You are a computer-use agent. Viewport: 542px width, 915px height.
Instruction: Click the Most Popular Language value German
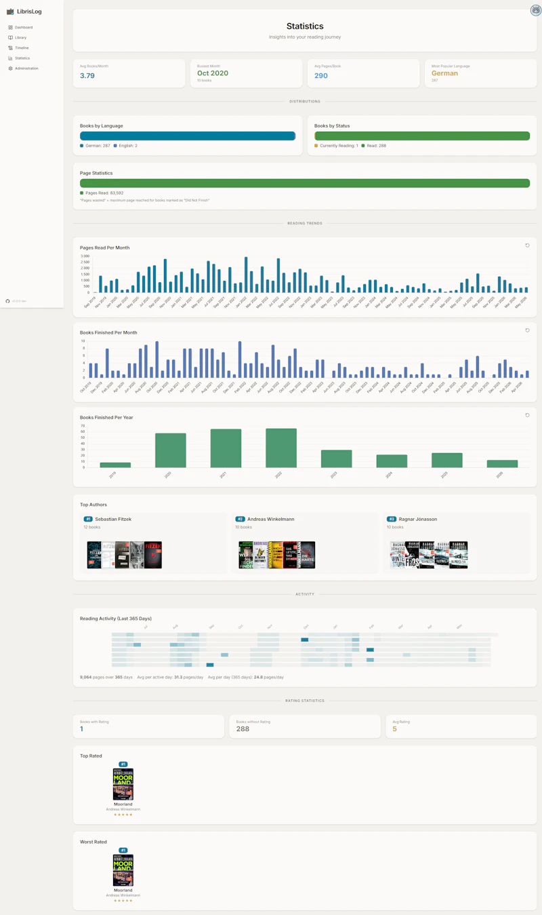(x=445, y=73)
